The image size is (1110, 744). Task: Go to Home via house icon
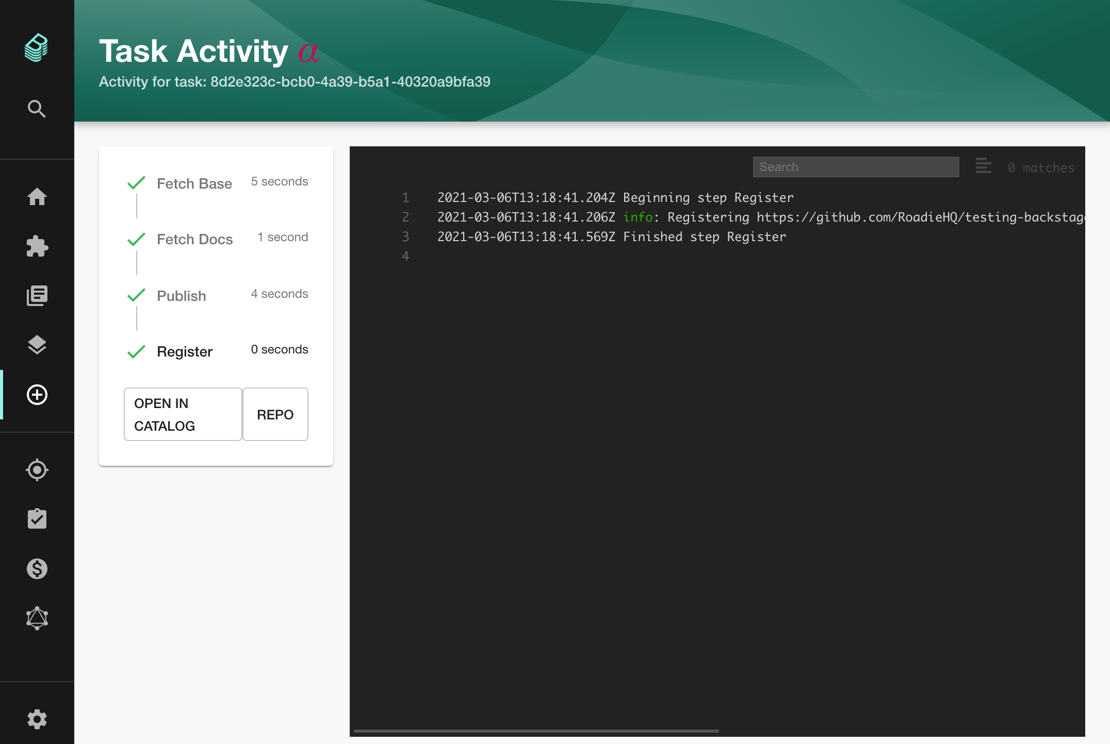(37, 196)
